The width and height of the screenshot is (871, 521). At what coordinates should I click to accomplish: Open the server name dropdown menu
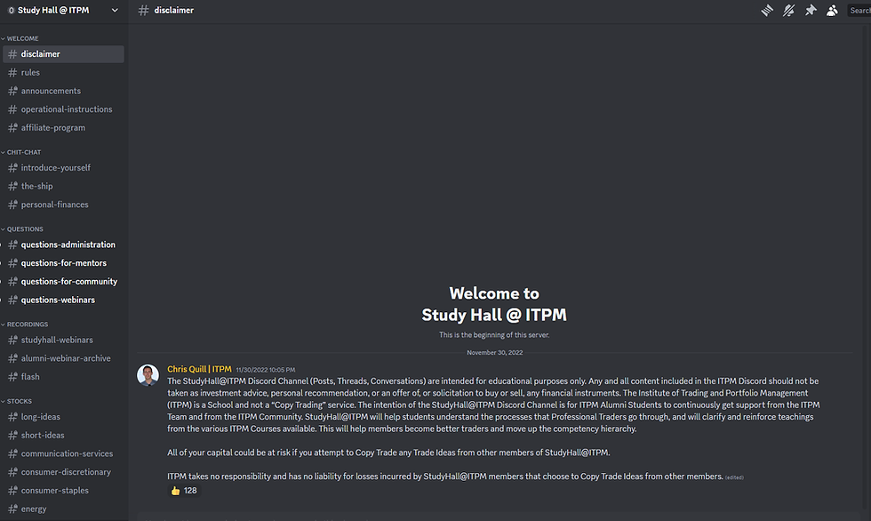tap(113, 10)
